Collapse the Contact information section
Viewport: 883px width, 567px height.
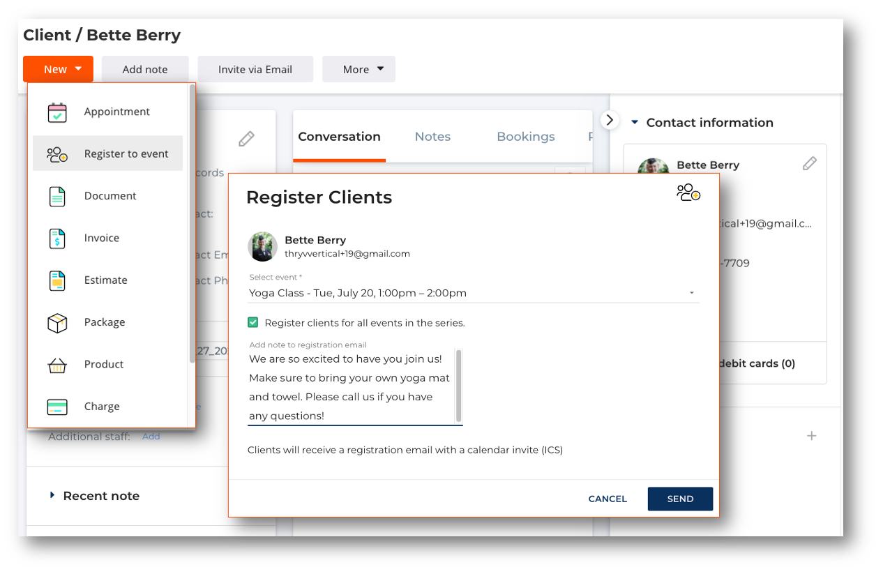click(x=635, y=122)
